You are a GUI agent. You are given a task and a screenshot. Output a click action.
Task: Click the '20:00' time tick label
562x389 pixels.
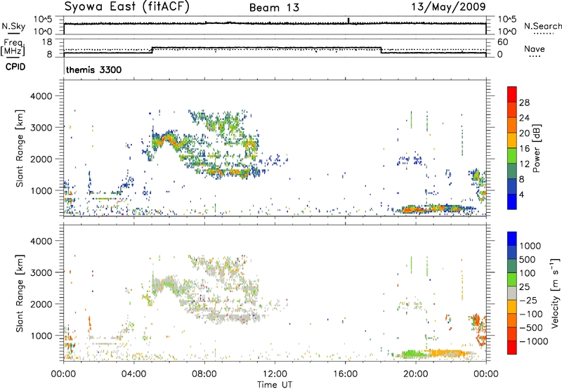click(x=416, y=374)
